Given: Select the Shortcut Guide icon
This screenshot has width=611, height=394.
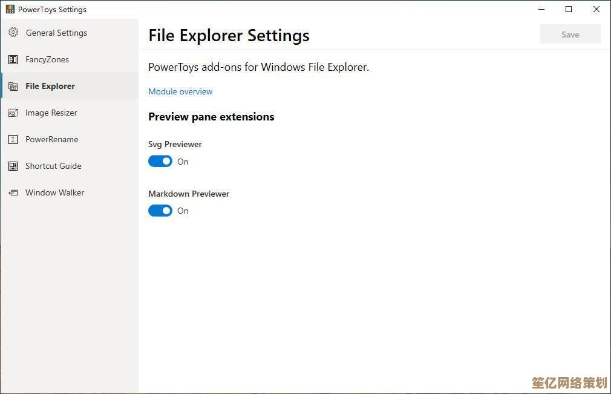Looking at the screenshot, I should click(13, 166).
